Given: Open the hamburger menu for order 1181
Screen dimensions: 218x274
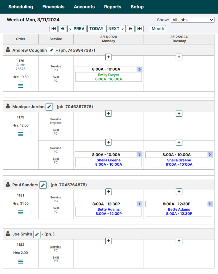Looking at the screenshot, I should tap(21, 212).
